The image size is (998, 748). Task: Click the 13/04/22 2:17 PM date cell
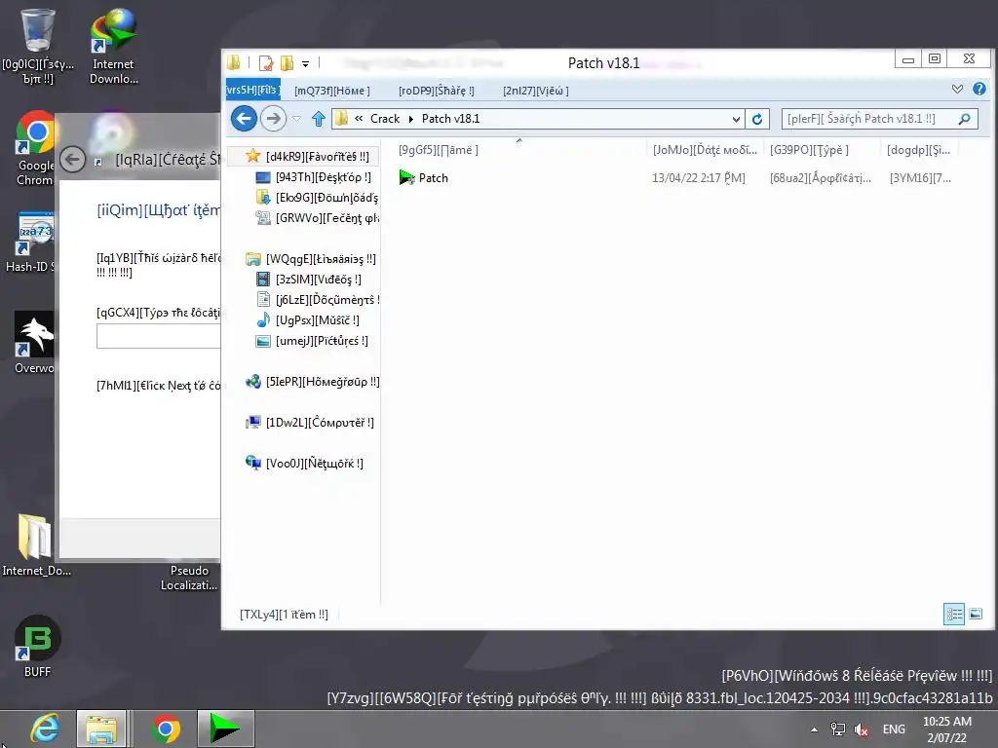[x=698, y=178]
